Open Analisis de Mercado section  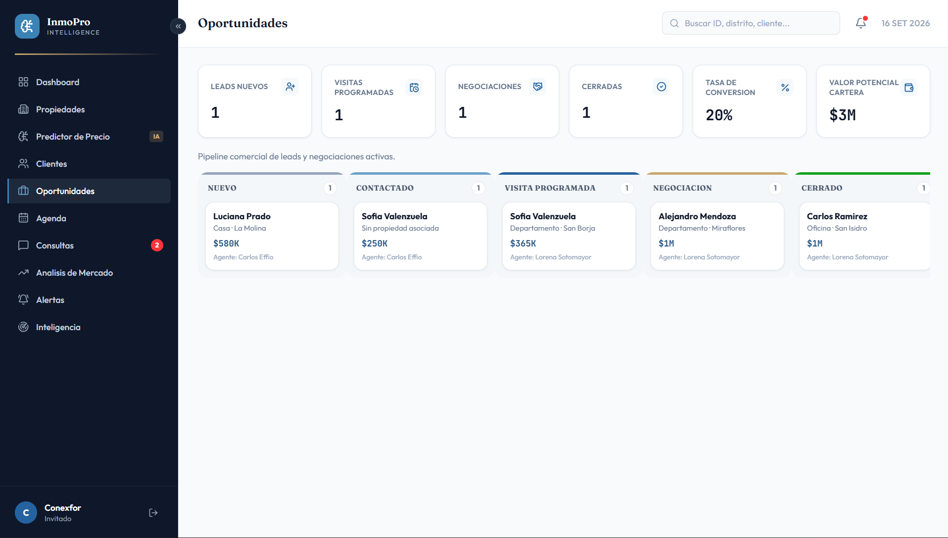click(x=89, y=273)
